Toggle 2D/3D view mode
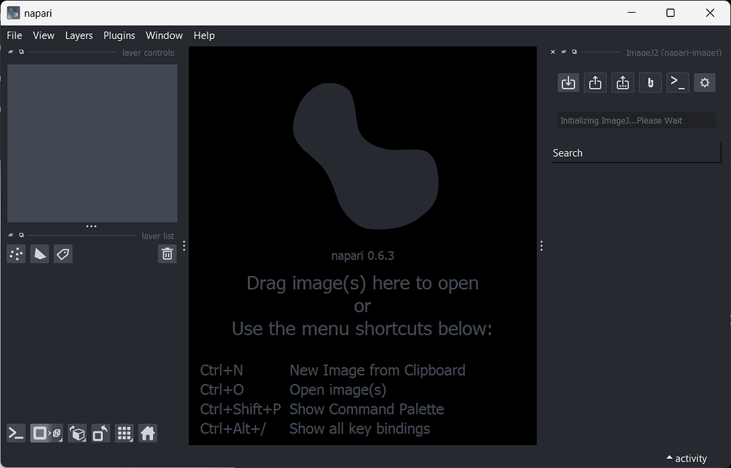731x468 pixels. pos(47,433)
